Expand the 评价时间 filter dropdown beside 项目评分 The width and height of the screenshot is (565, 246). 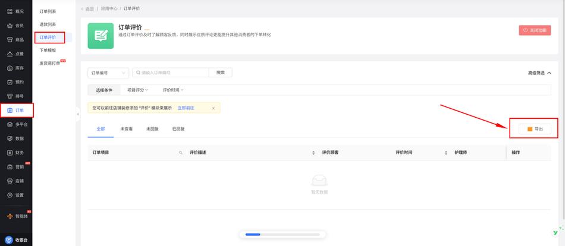click(x=173, y=90)
